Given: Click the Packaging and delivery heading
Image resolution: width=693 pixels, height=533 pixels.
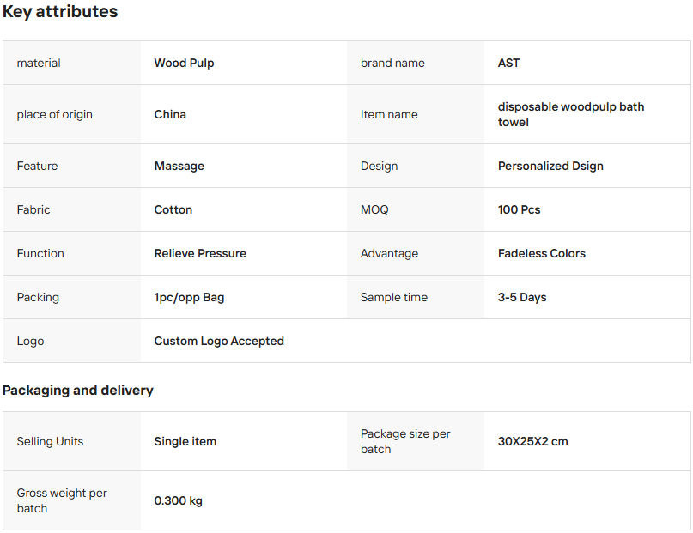Looking at the screenshot, I should 77,391.
